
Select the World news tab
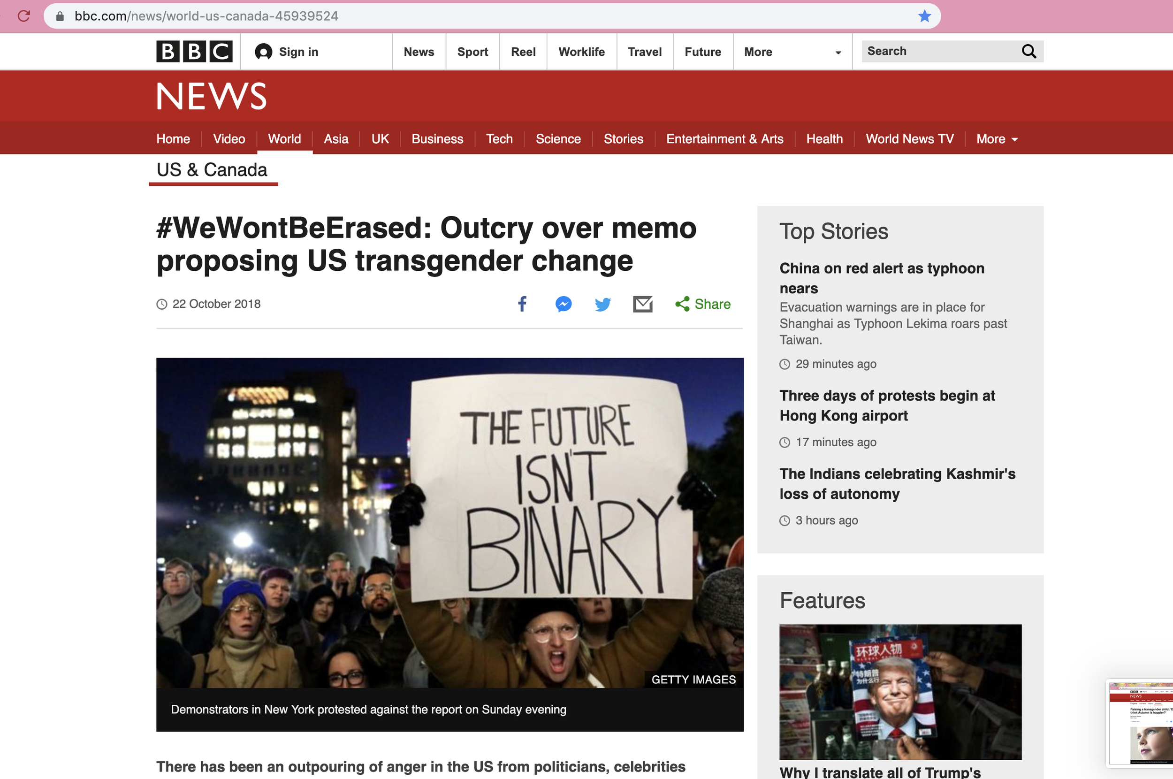284,138
